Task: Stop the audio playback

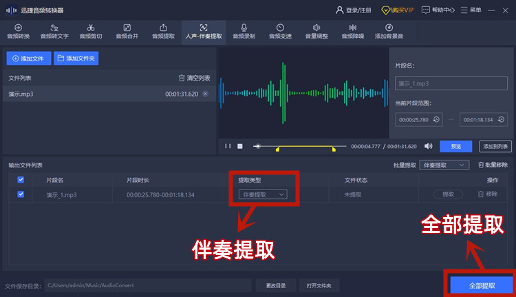Action: pyautogui.click(x=240, y=146)
